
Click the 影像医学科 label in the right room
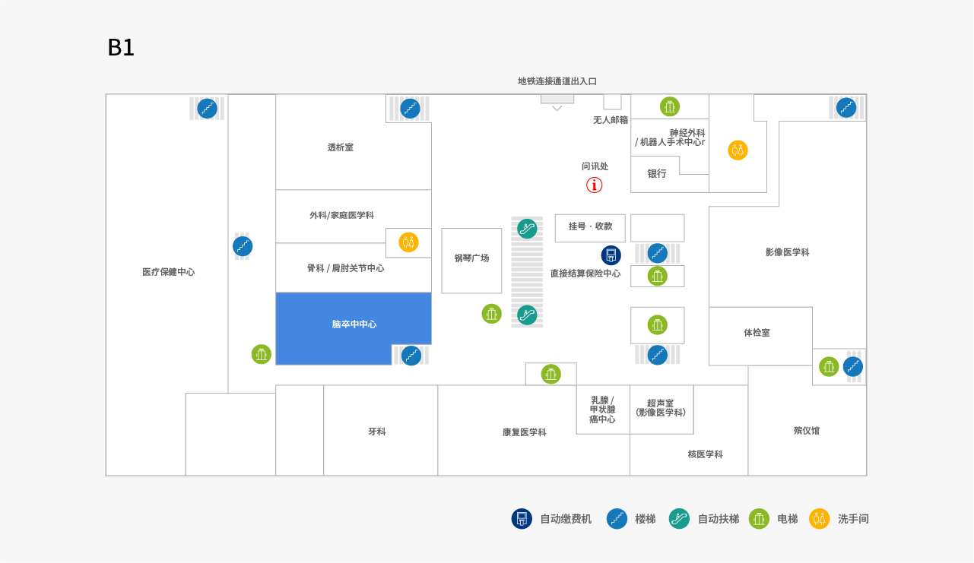tap(788, 252)
